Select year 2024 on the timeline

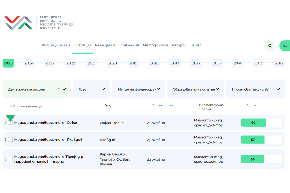29,63
